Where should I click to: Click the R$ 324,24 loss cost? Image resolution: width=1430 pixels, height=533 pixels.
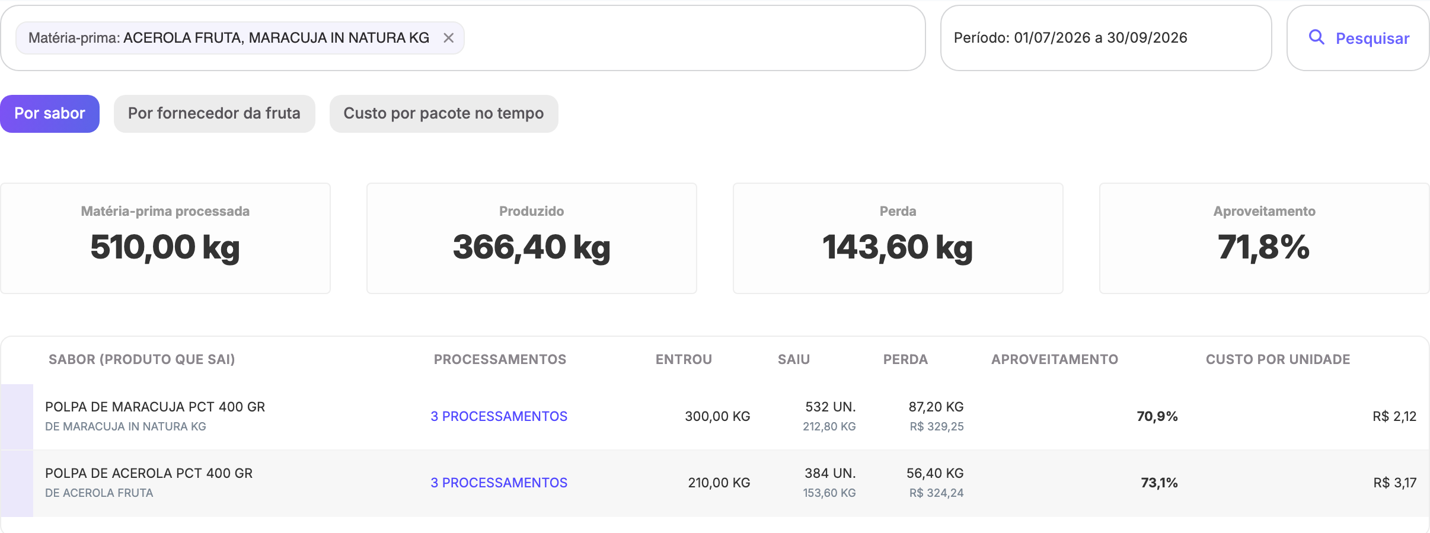(937, 493)
